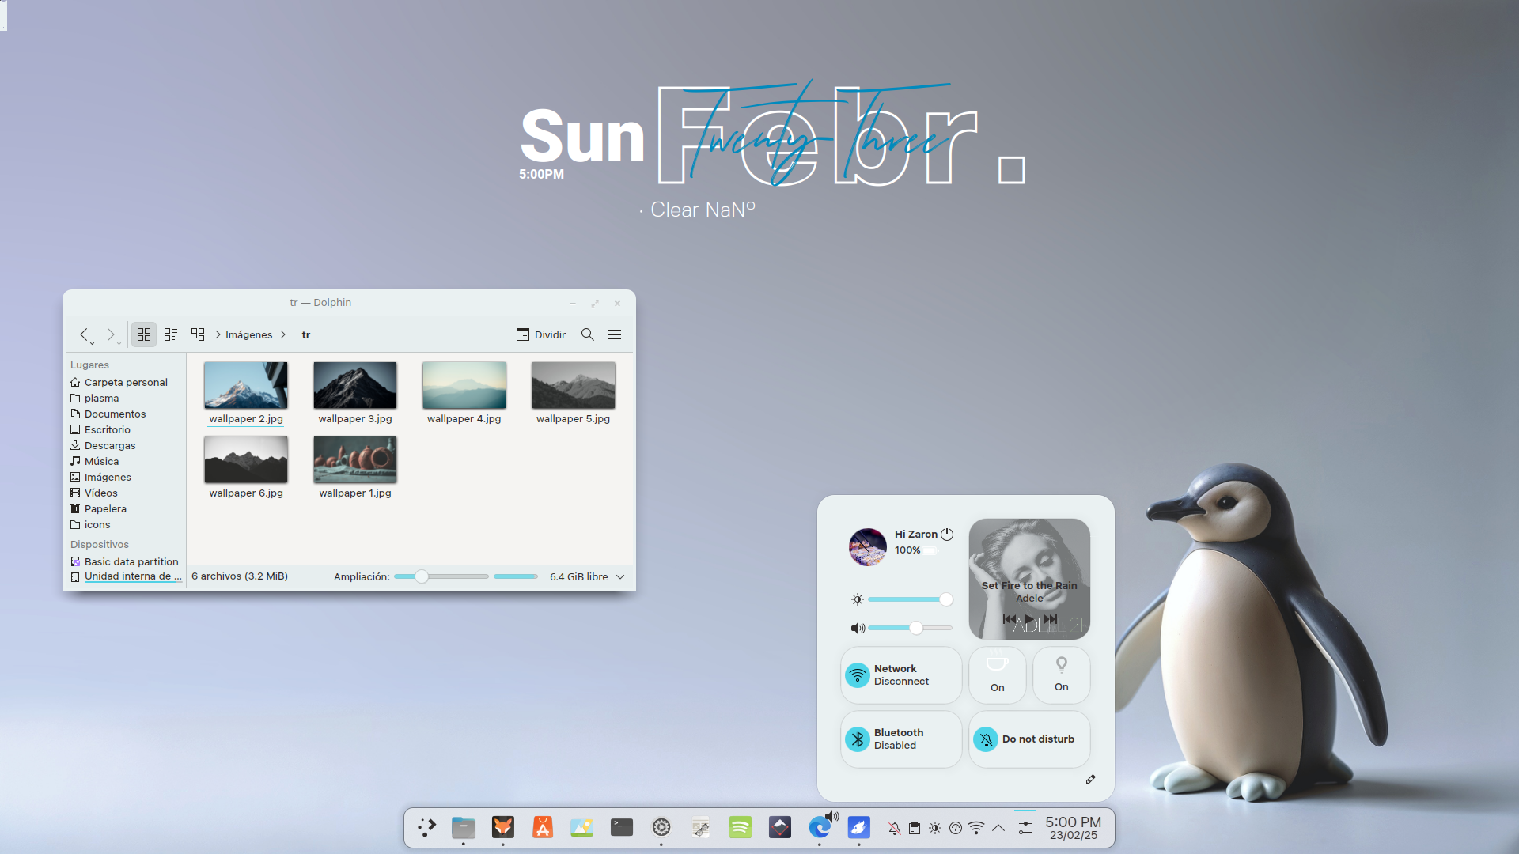Select Basic data partition device
1519x854 pixels.
point(124,561)
